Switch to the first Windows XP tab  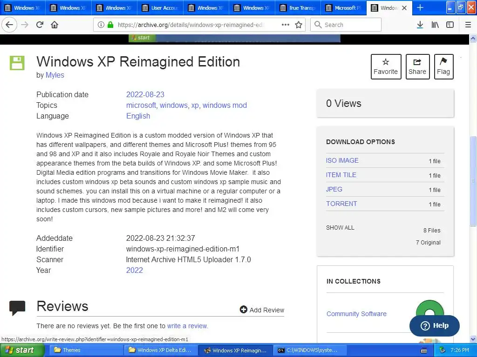23,7
